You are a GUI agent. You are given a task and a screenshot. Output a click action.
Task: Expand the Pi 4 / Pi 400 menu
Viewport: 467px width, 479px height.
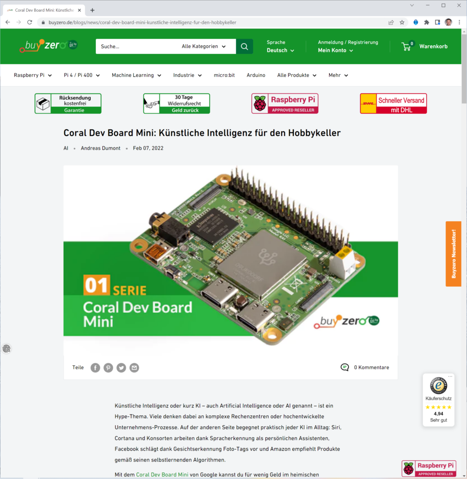click(81, 75)
